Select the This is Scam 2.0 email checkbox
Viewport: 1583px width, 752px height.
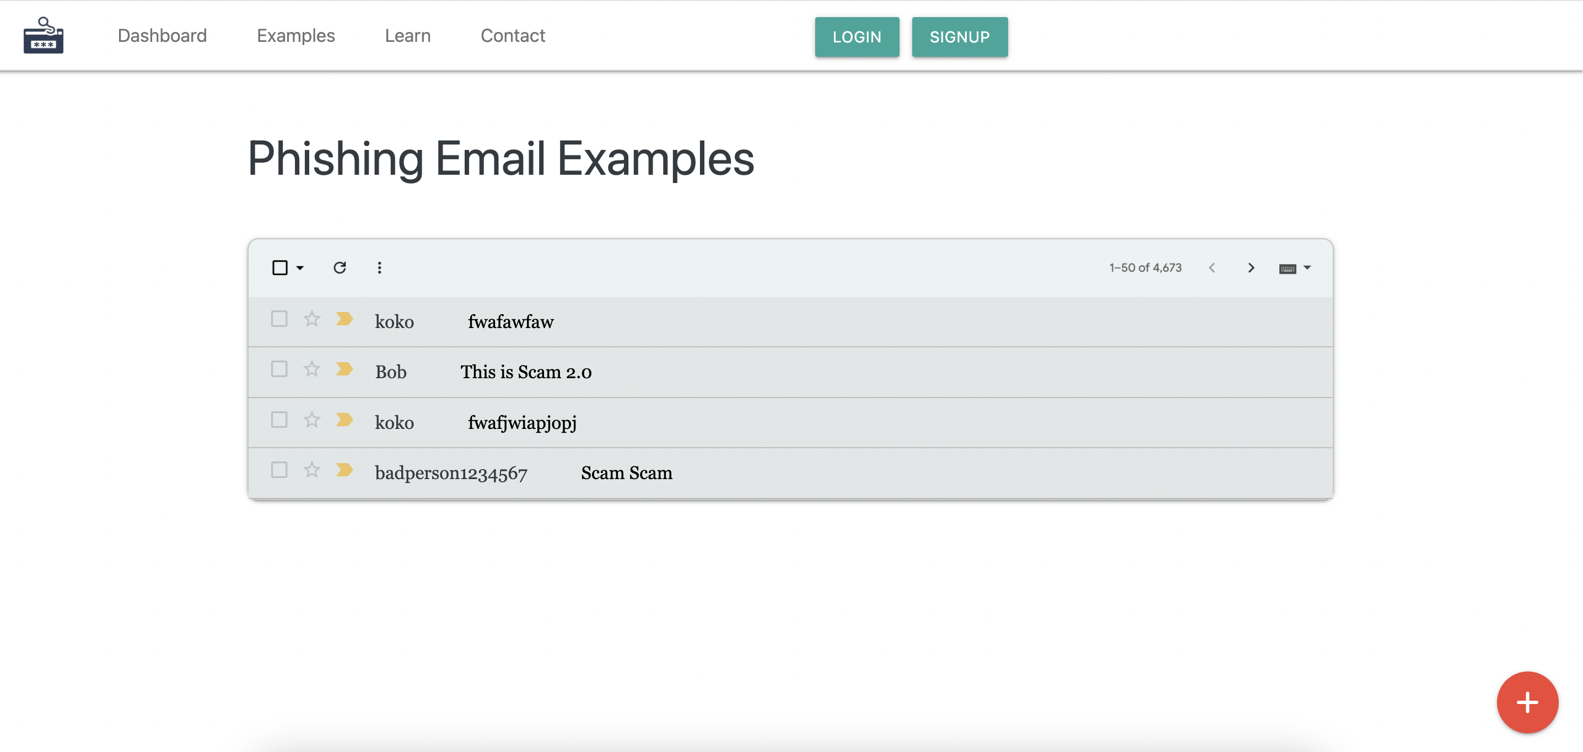(279, 369)
